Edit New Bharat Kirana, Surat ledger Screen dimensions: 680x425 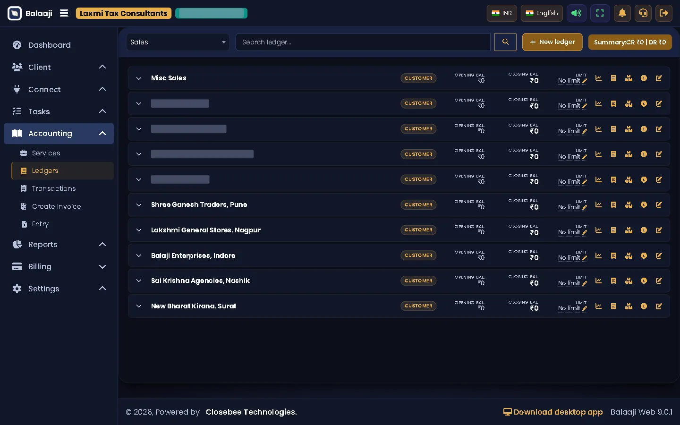(x=659, y=306)
